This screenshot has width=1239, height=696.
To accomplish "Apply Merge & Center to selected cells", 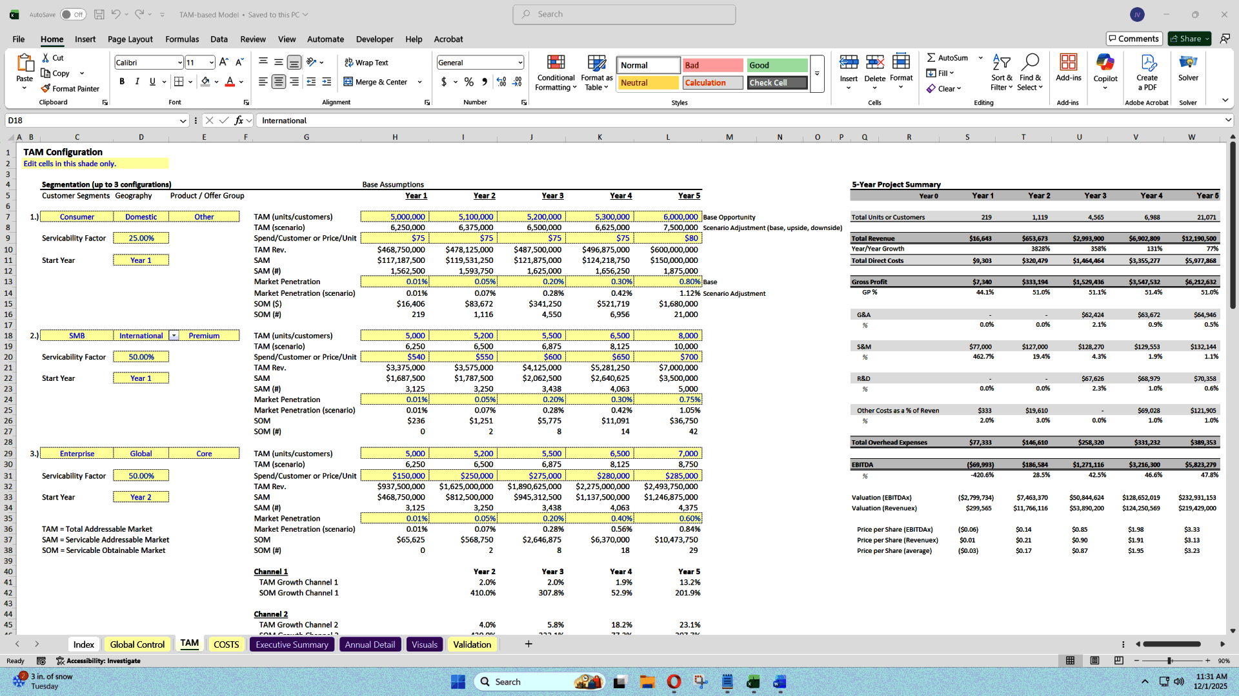I will pos(378,82).
